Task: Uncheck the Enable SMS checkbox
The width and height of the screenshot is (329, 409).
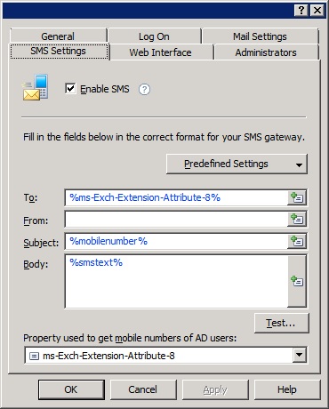Action: 70,89
